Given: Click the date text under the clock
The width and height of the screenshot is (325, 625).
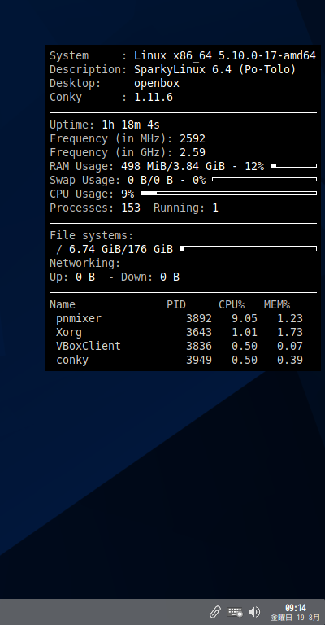Looking at the screenshot, I should pyautogui.click(x=295, y=618).
